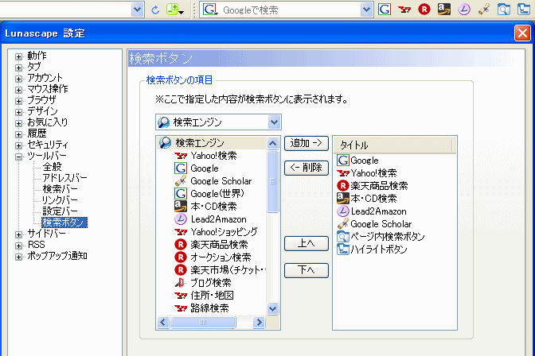Expand the タブ tree node
The width and height of the screenshot is (535, 356).
pos(19,68)
